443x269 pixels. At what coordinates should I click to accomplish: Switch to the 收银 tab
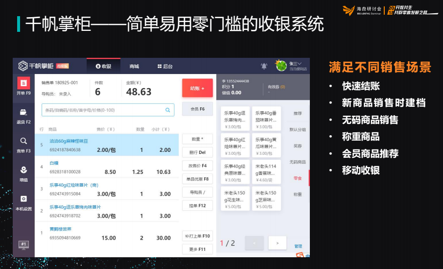tap(103, 66)
